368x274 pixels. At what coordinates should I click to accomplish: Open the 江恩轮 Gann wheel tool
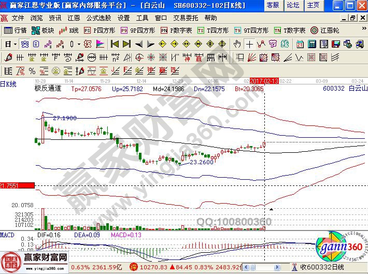tap(324, 30)
